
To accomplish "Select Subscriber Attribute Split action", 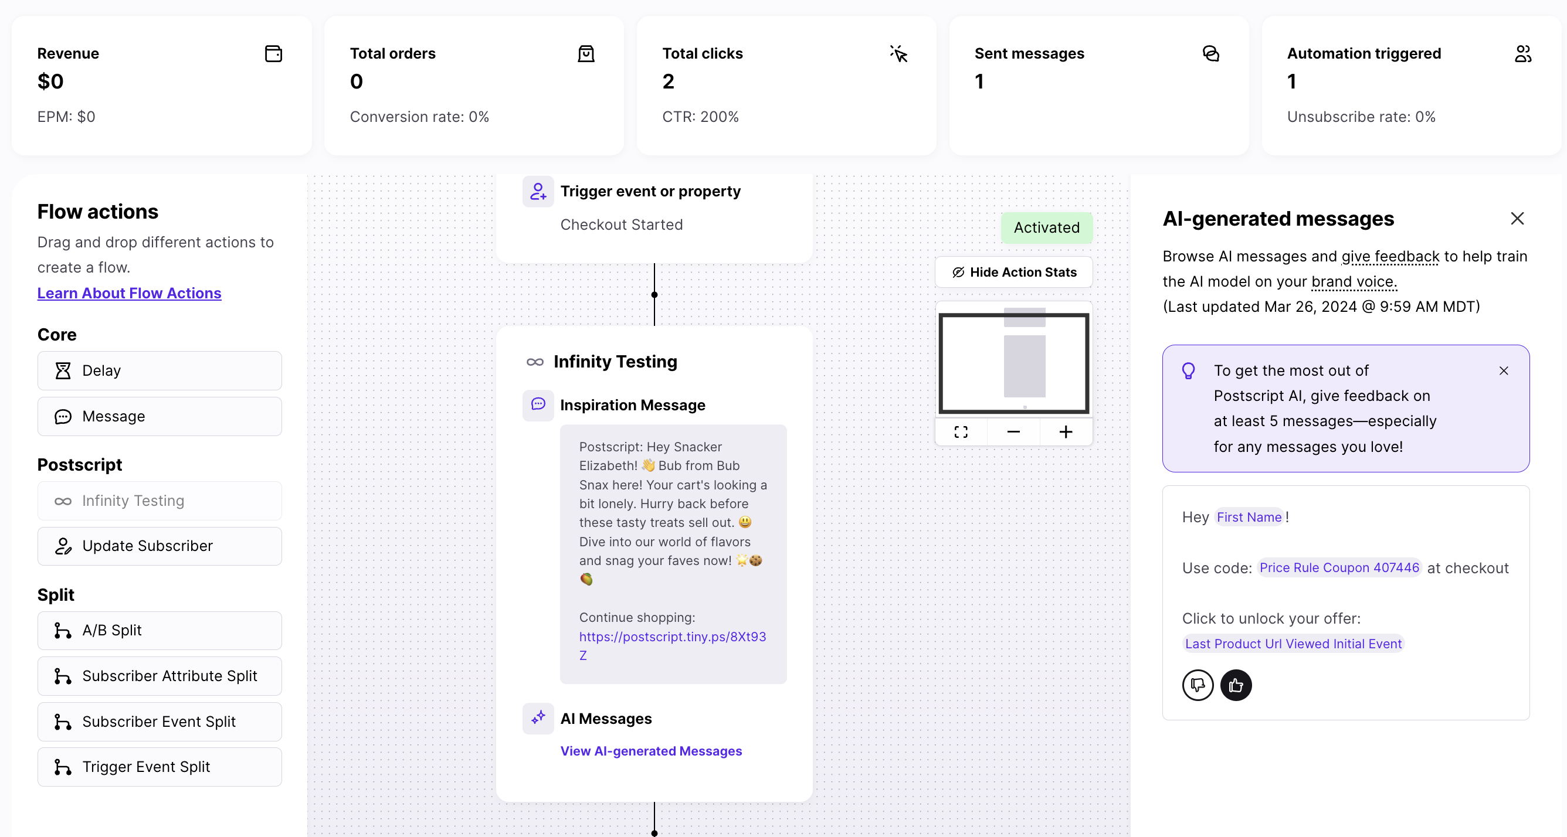I will [160, 676].
